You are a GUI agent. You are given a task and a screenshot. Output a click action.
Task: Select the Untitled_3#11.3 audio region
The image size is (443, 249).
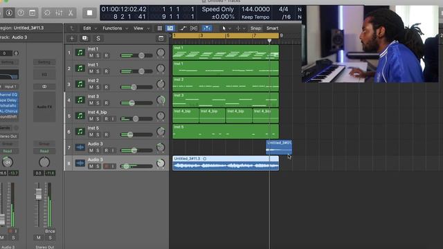pos(226,163)
